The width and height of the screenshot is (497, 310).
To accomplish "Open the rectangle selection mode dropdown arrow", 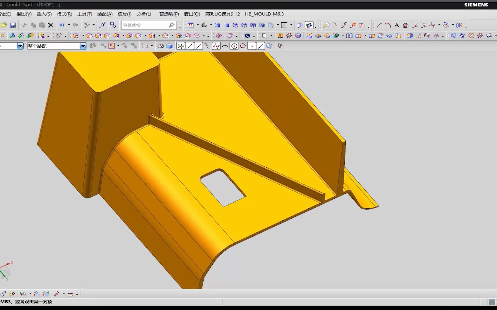I will [x=152, y=46].
